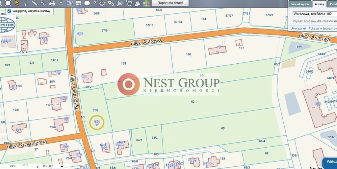Open the partially visible Działki tab
The width and height of the screenshot is (337, 169).
(332, 4)
